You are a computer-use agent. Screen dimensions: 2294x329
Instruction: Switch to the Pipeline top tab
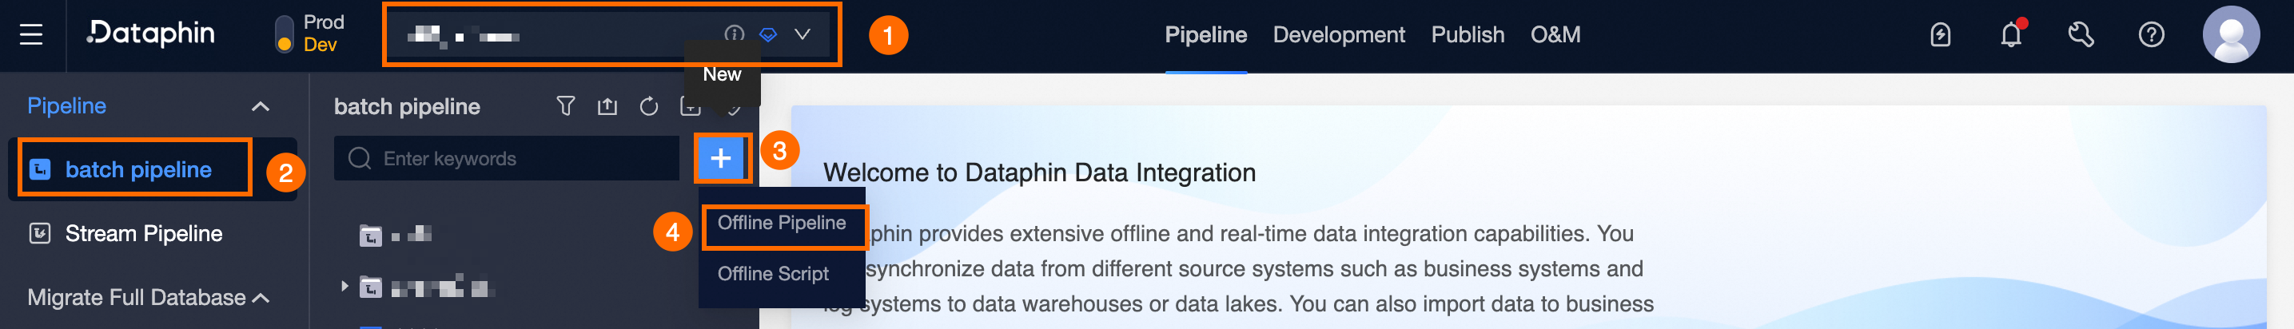click(1206, 34)
